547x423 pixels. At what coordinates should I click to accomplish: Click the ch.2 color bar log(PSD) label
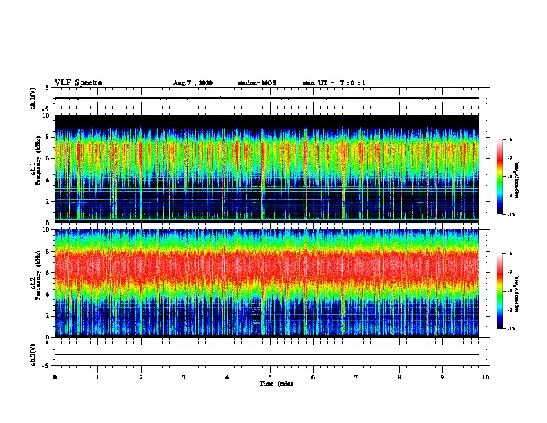[517, 294]
